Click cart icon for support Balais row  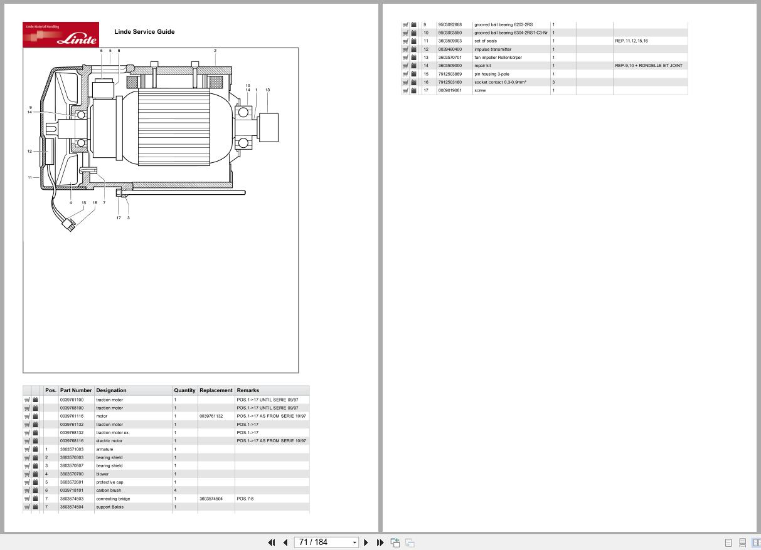27,507
